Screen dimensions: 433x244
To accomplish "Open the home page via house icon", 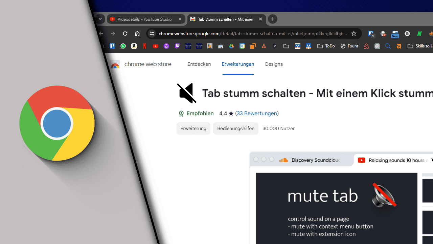I will 137,34.
